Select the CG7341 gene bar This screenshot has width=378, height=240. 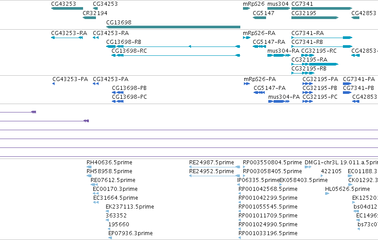click(x=322, y=8)
